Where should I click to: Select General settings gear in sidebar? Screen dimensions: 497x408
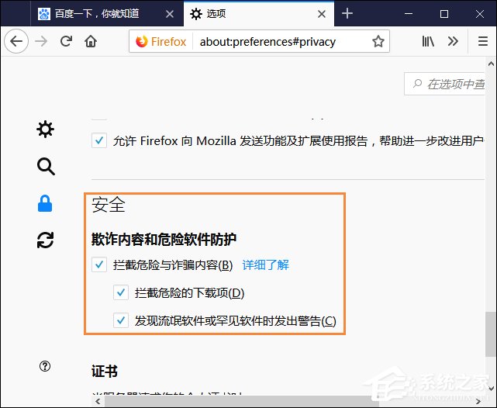(45, 129)
